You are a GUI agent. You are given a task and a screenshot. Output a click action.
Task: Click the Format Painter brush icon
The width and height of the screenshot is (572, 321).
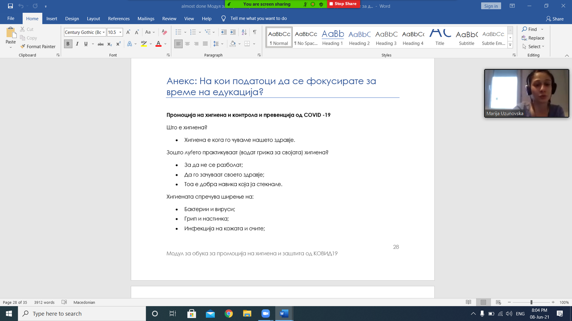23,46
